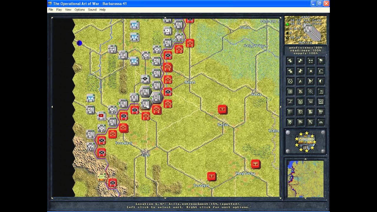Select the Soviet red unit near Rowne

click(222, 109)
